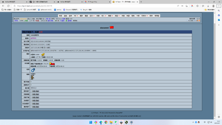Open the Discord bookmark
Image resolution: width=222 pixels, height=125 pixels.
[71, 10]
